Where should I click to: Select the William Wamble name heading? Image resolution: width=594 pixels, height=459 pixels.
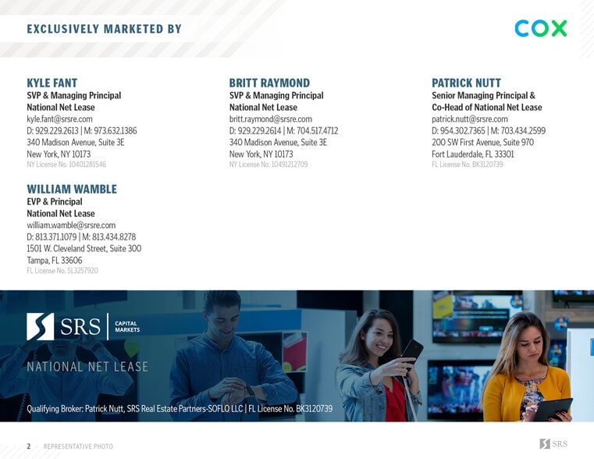pyautogui.click(x=72, y=189)
